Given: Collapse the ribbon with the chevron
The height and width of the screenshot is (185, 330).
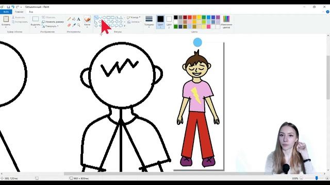Looking at the screenshot, I should pyautogui.click(x=323, y=12).
